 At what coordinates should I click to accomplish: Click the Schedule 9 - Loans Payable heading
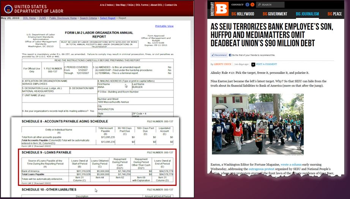pos(46,152)
